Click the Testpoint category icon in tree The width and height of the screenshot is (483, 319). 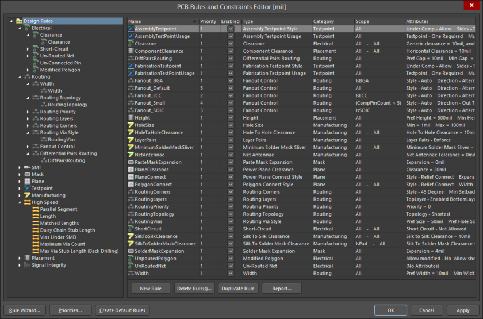[x=27, y=188]
